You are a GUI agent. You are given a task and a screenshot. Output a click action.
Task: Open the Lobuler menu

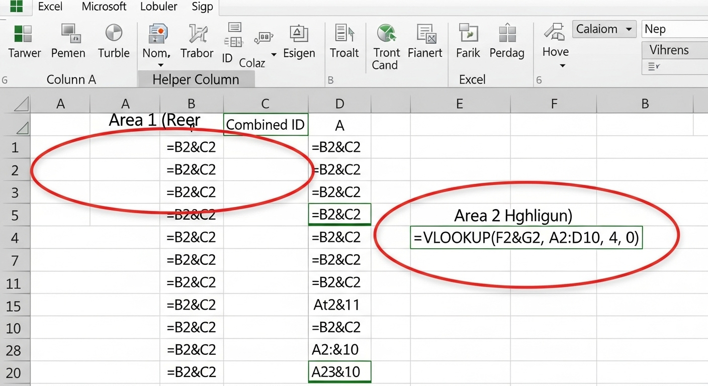click(158, 7)
